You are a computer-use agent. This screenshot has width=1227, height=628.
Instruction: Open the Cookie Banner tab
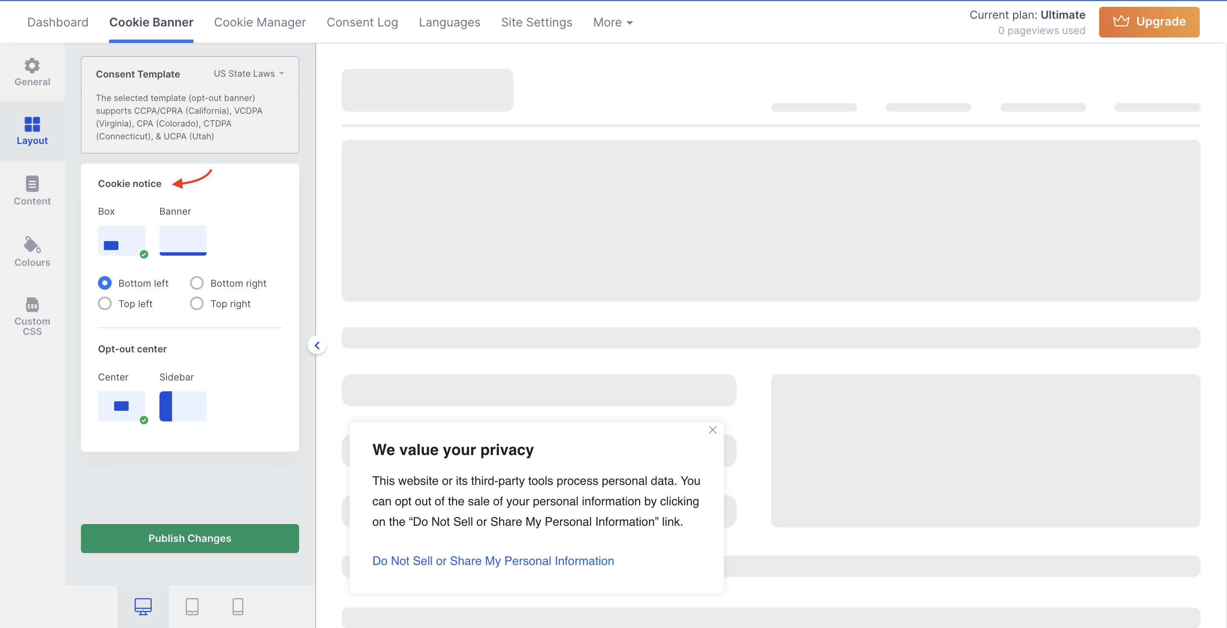click(151, 23)
